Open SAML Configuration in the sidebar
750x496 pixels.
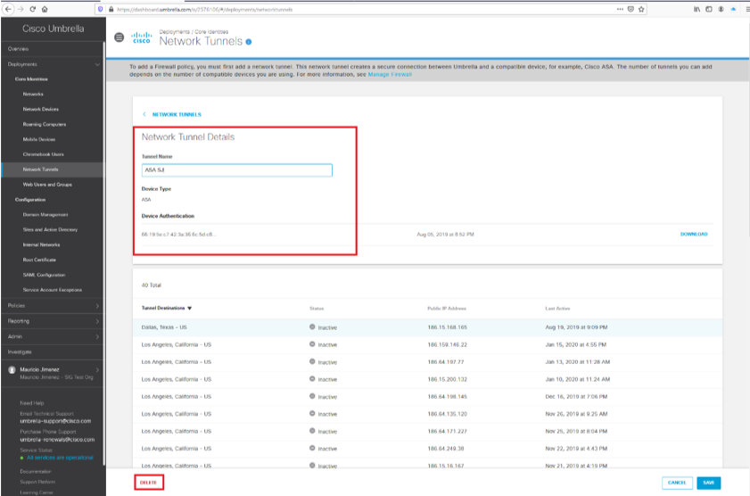44,275
